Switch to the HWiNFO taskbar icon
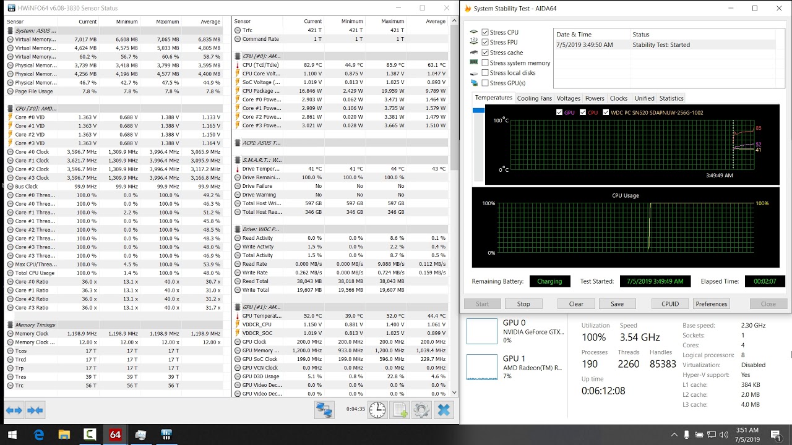Image resolution: width=792 pixels, height=445 pixels. [x=166, y=435]
